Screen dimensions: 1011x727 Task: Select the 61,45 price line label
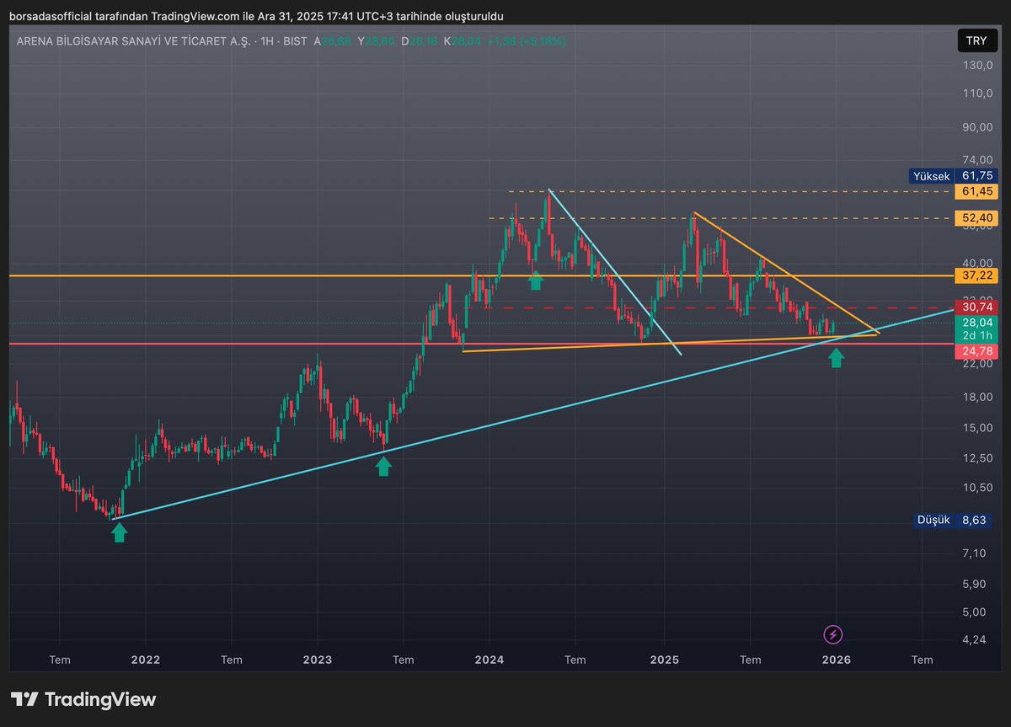pyautogui.click(x=977, y=192)
